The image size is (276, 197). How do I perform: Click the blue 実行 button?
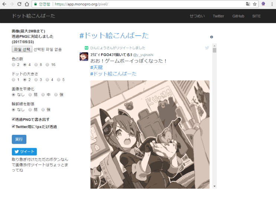(19, 139)
